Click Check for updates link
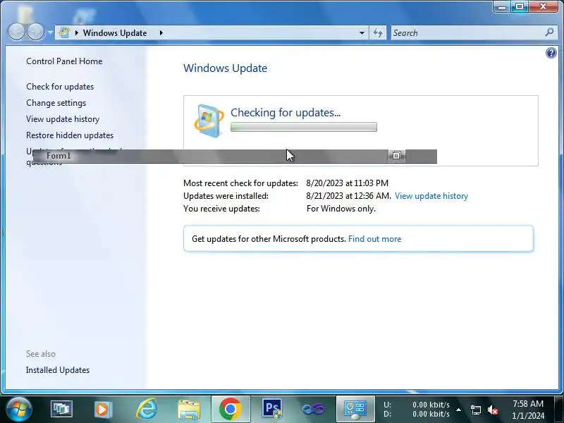 tap(60, 87)
